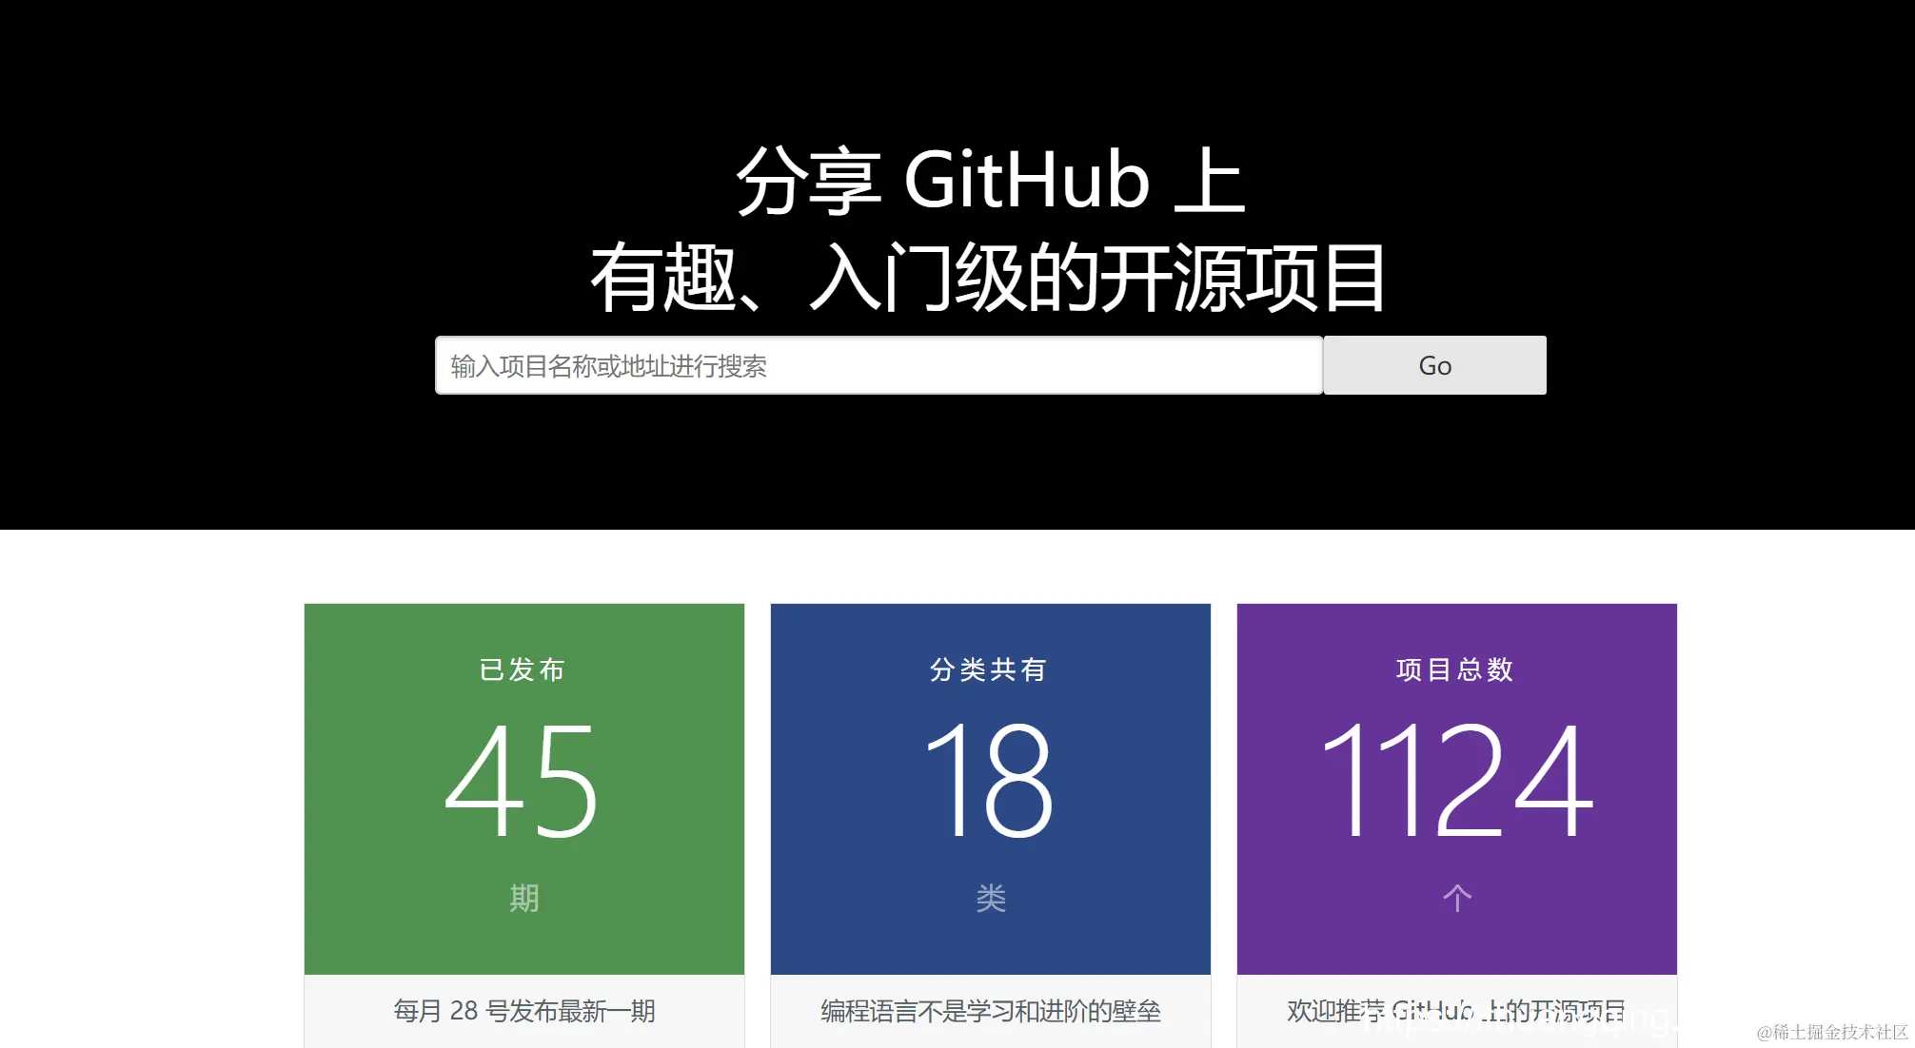The image size is (1915, 1048).
Task: Click the '分类共有' label on blue card
Action: click(x=989, y=670)
